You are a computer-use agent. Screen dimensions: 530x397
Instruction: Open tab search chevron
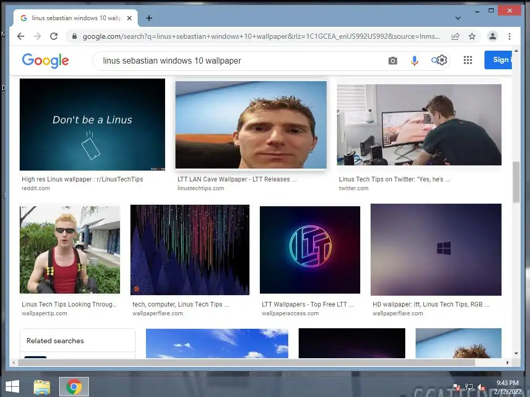pos(458,18)
